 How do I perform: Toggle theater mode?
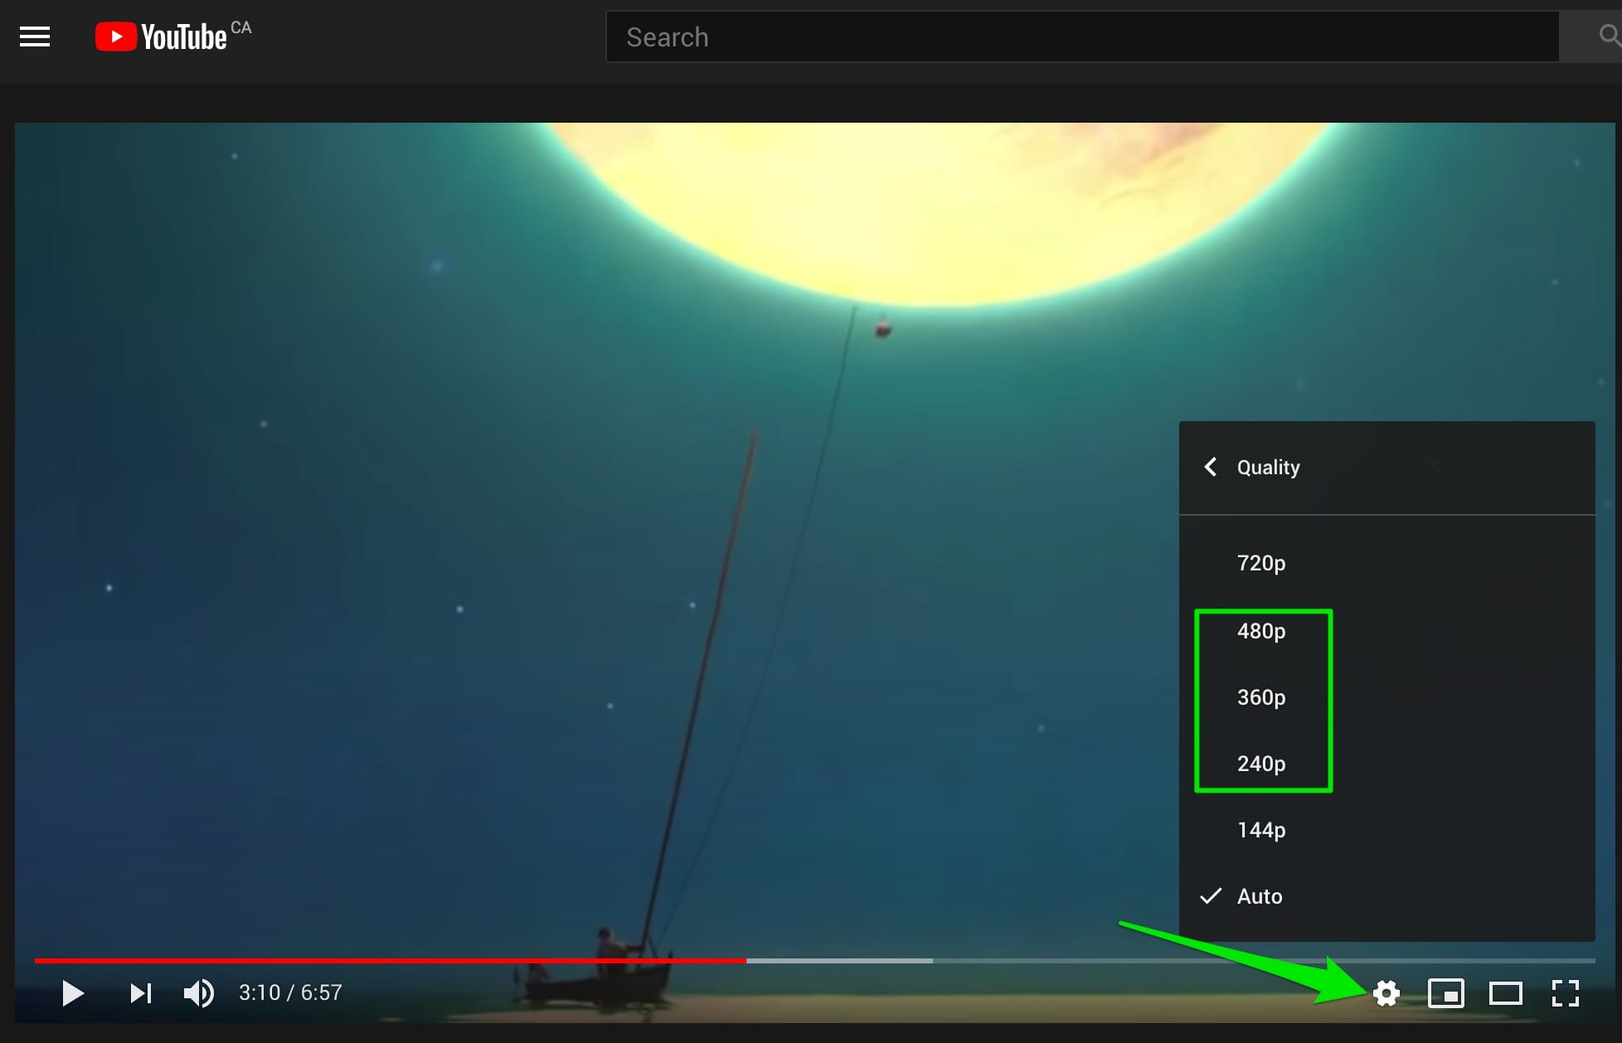pyautogui.click(x=1505, y=992)
